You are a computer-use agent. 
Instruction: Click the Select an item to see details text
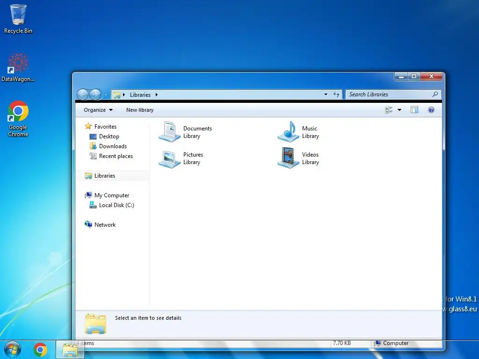148,318
